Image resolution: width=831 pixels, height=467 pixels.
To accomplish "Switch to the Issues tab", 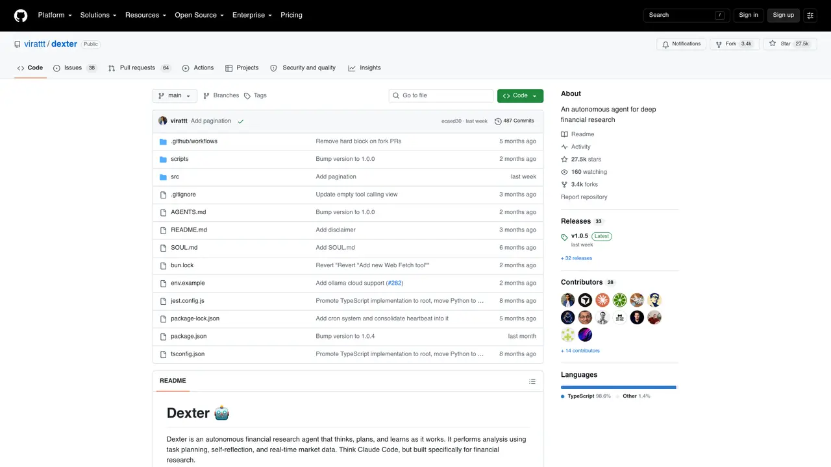I will pos(75,67).
